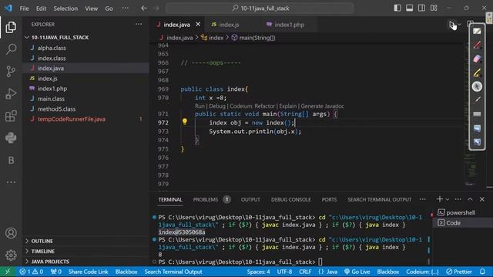
Task: Maximize the terminal panel size
Action: click(470, 199)
